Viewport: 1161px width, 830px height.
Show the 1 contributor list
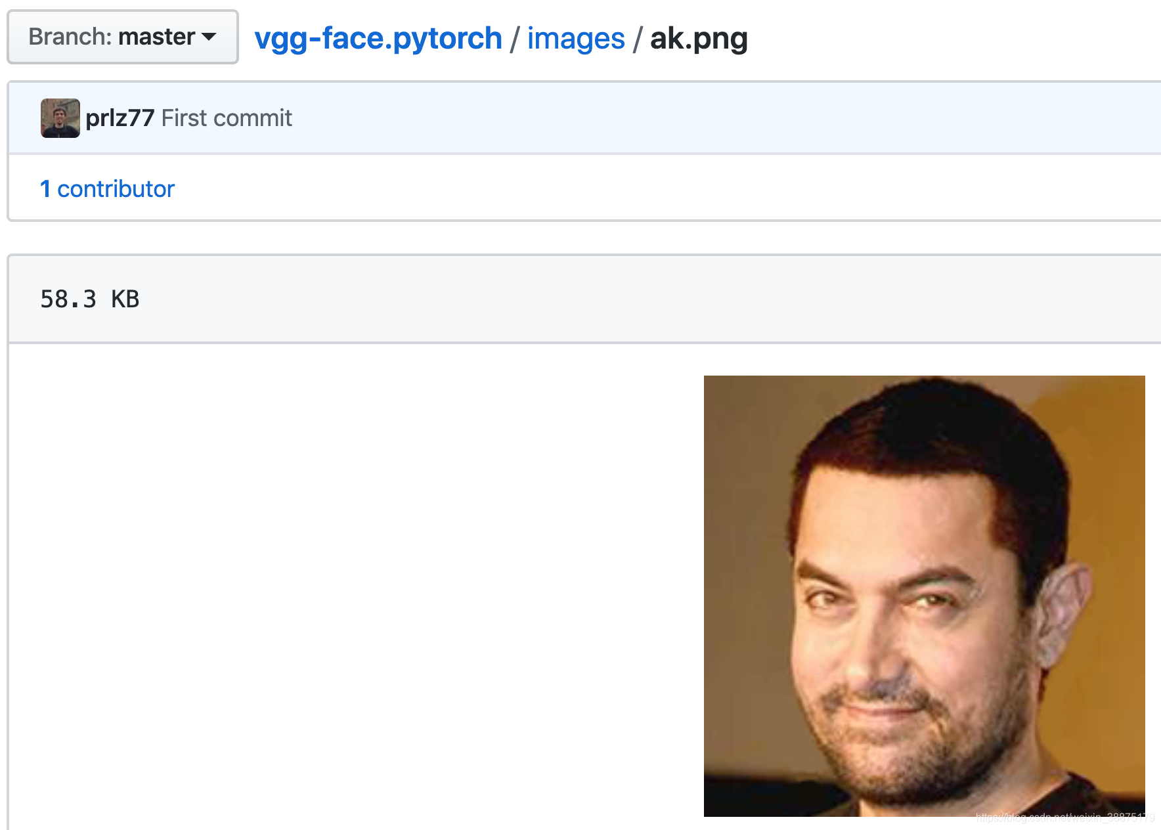pyautogui.click(x=107, y=188)
